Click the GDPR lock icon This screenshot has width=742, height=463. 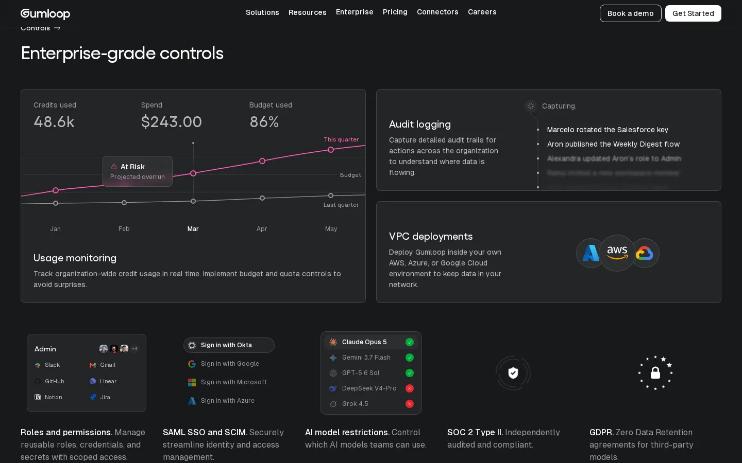[x=655, y=372]
